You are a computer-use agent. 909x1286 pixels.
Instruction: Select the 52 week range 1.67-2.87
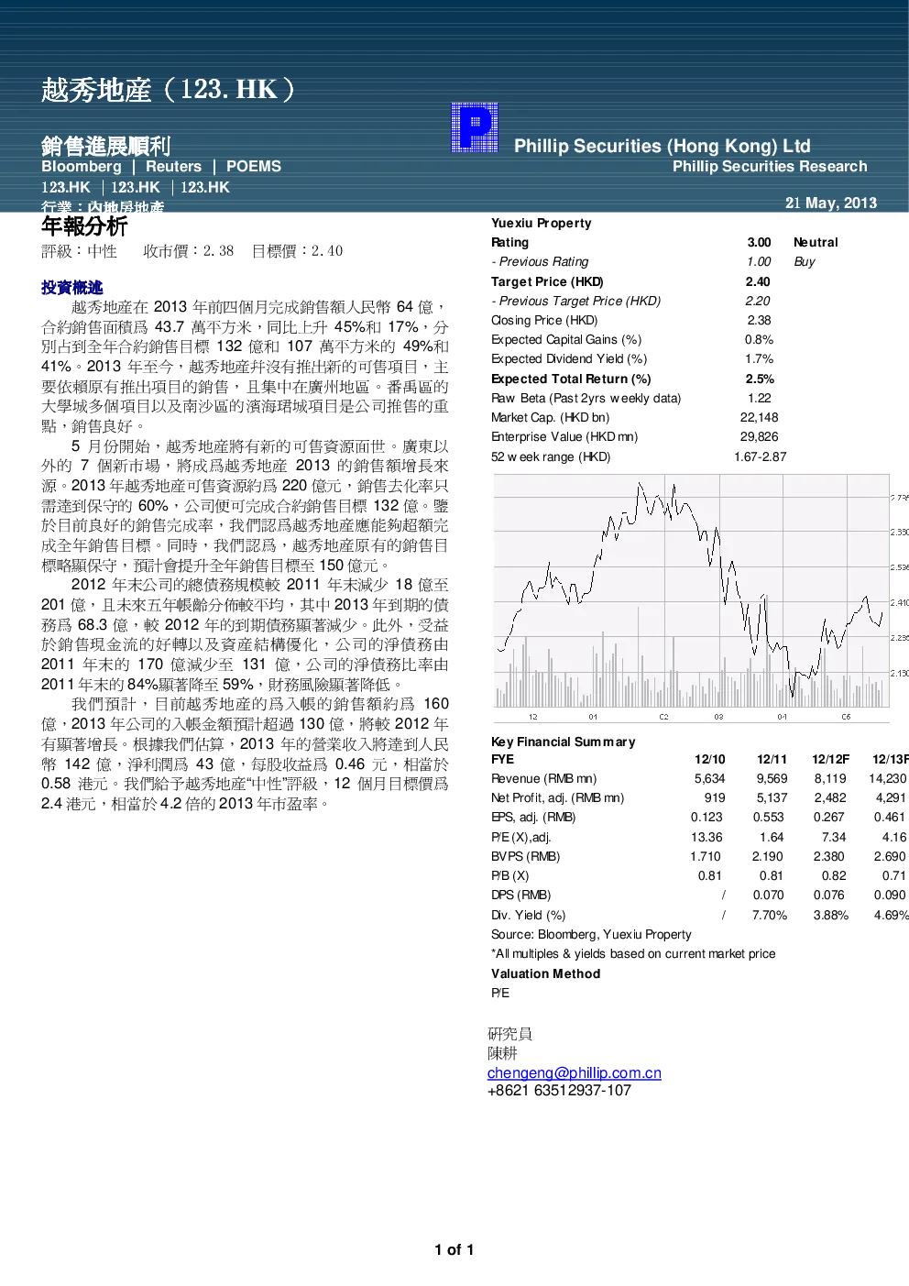(x=760, y=456)
